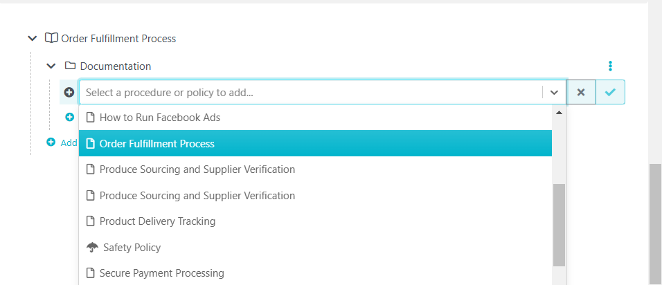Confirm selection with the checkmark button
The height and width of the screenshot is (285, 662).
pyautogui.click(x=610, y=92)
